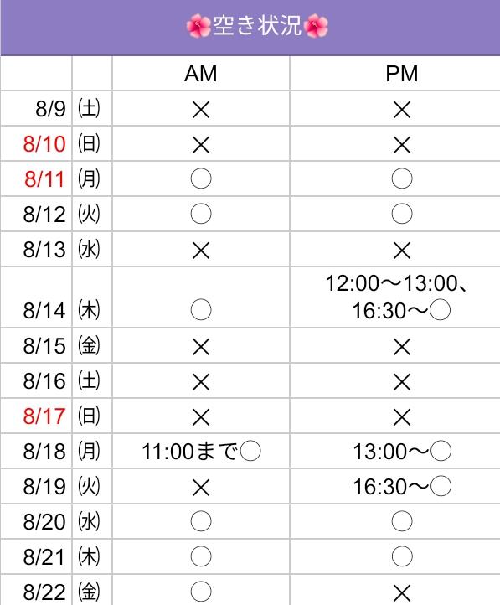Click the 8/14 PM 12:00〜13:00 time text
Screen dimensions: 500x605
pos(396,283)
